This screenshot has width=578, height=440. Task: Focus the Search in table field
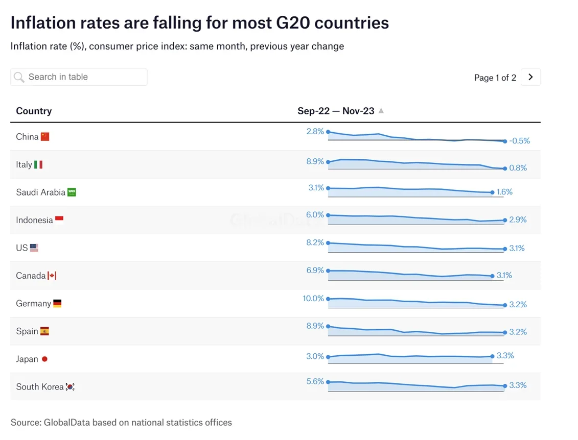click(x=84, y=77)
